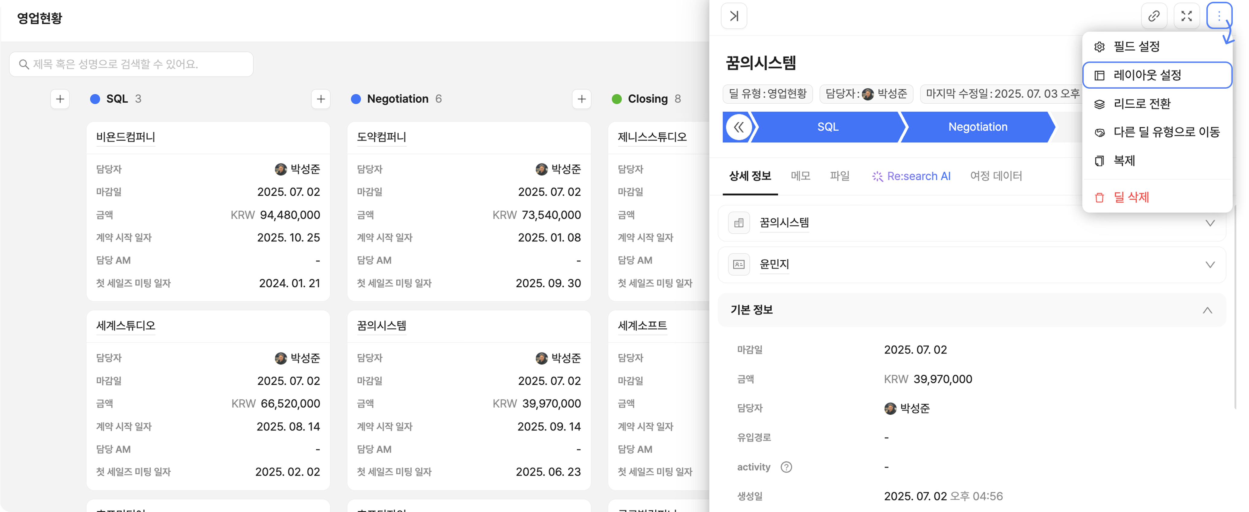Click the activity help question mark icon

point(786,467)
